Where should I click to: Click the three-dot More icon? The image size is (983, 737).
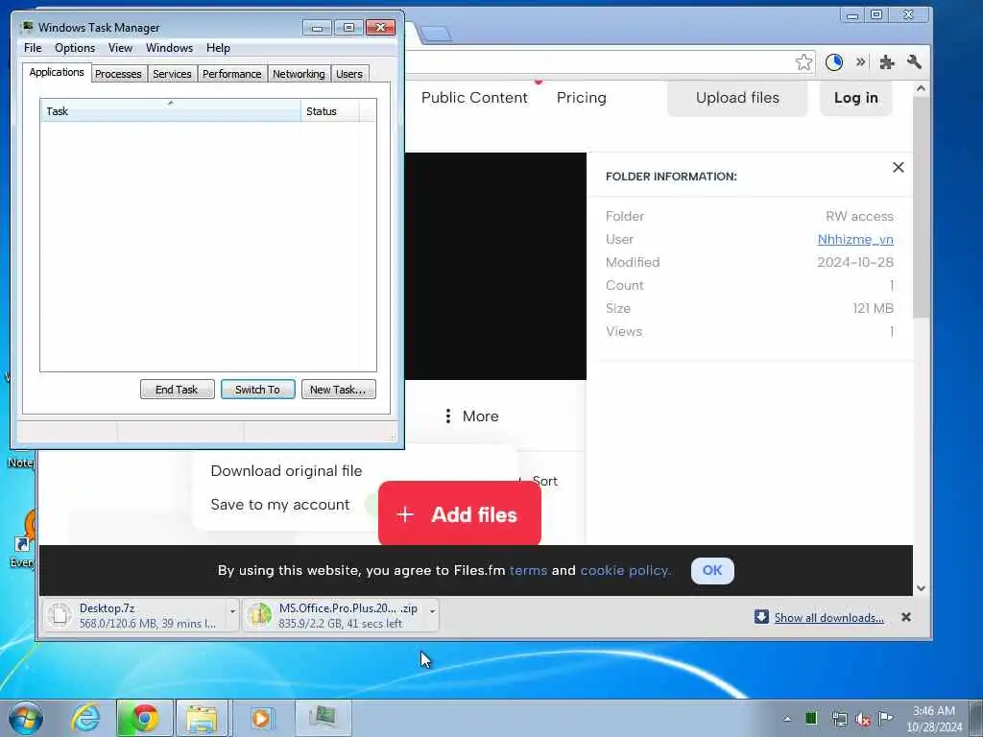point(447,416)
